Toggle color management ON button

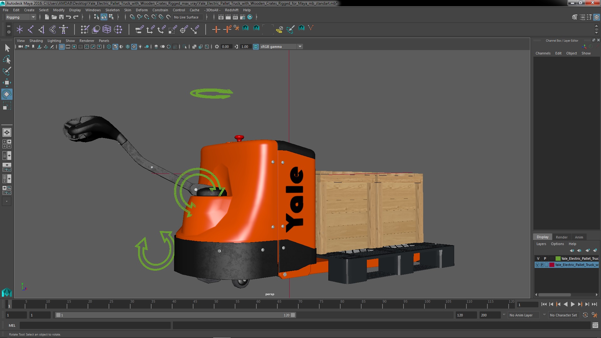click(x=256, y=47)
